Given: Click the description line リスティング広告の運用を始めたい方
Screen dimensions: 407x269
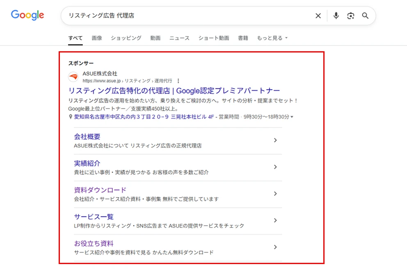Looking at the screenshot, I should coord(183,100).
